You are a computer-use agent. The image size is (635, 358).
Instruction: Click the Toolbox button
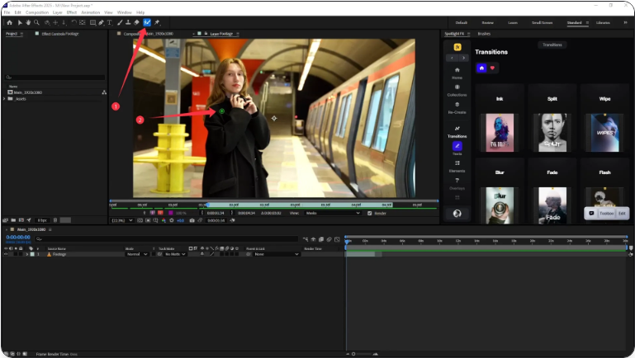point(606,213)
